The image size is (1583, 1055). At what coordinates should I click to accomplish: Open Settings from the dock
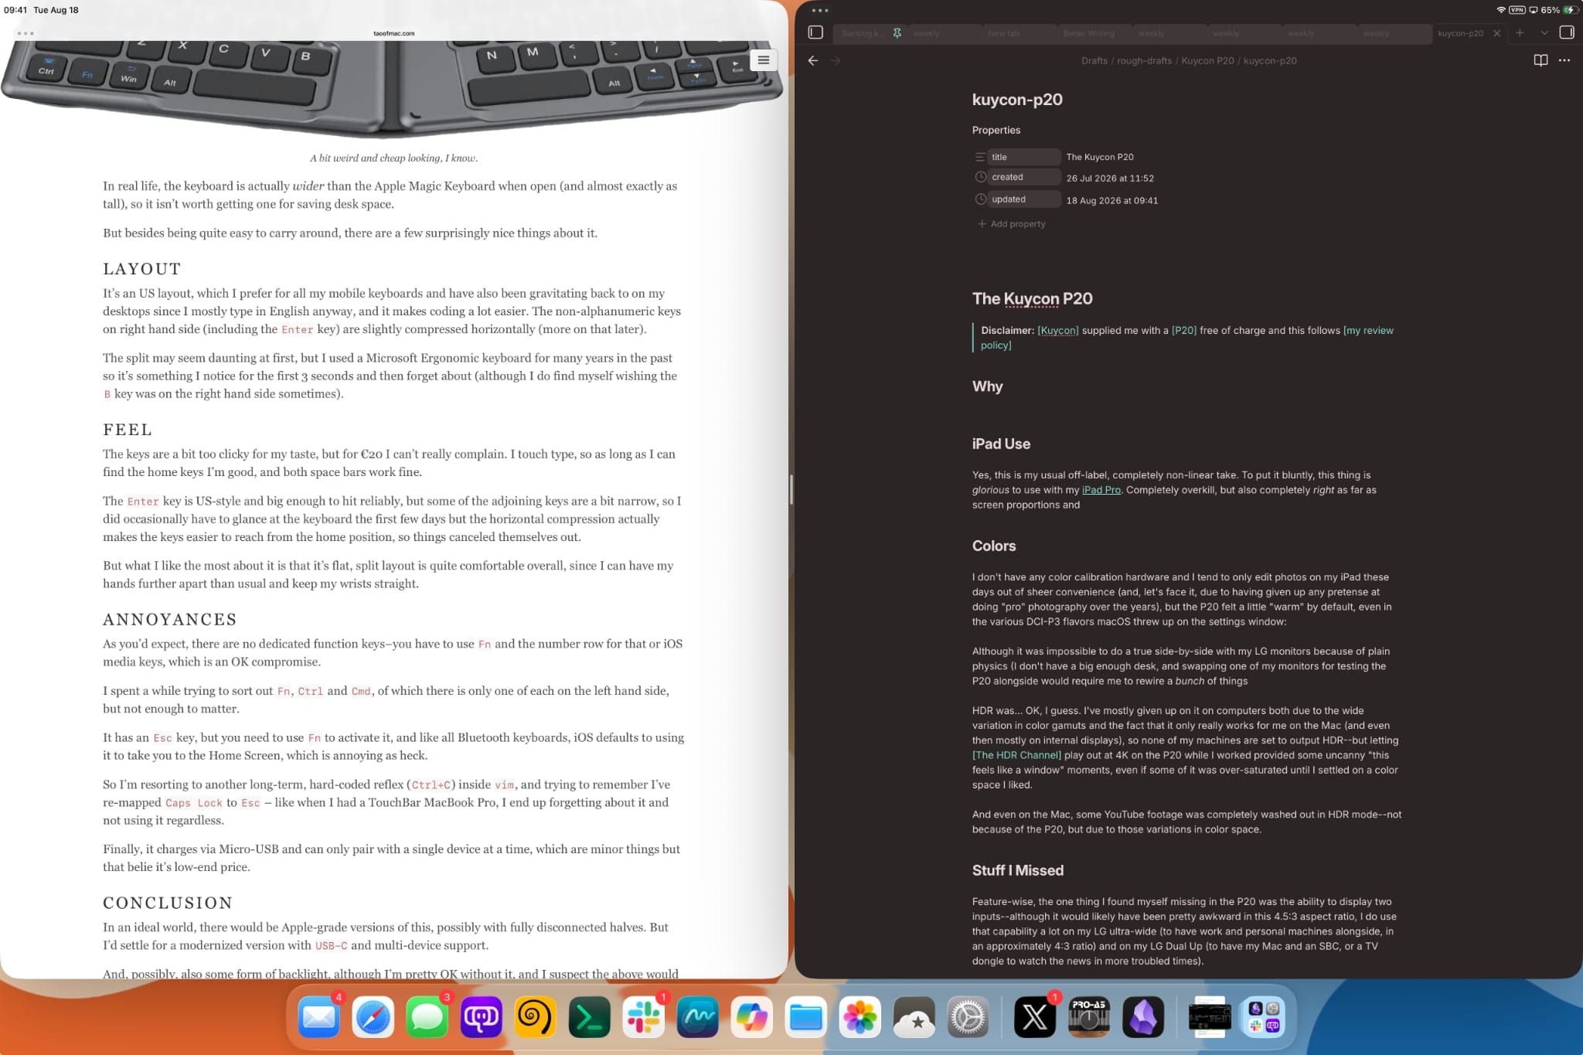point(968,1016)
